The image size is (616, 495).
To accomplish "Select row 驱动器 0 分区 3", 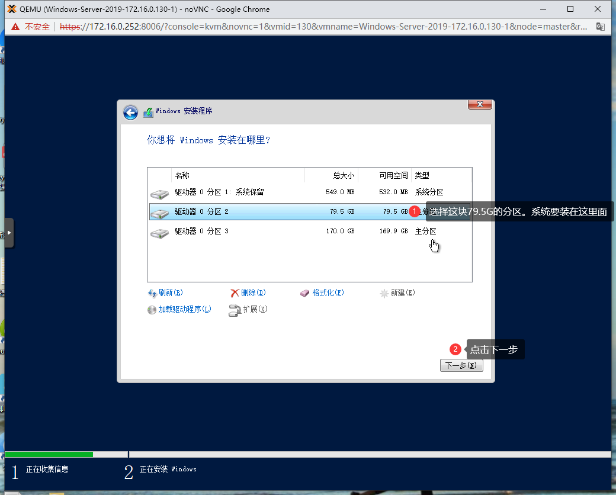I will (x=310, y=232).
